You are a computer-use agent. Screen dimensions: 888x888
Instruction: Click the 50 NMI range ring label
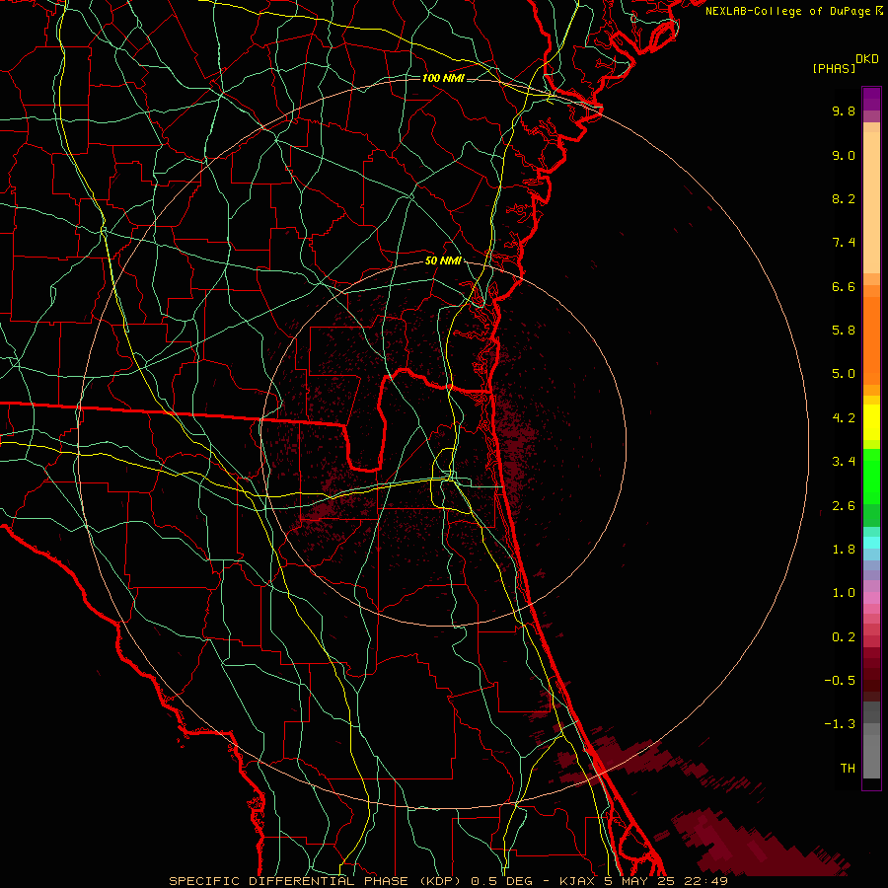click(x=443, y=261)
